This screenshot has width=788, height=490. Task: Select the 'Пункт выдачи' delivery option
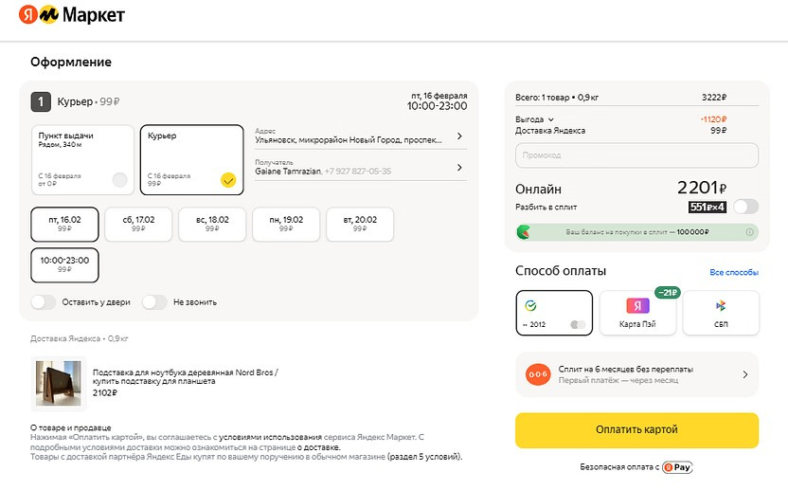[x=82, y=159]
